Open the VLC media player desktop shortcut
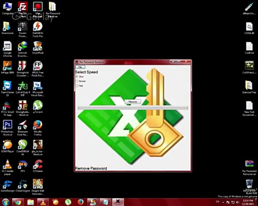Viewport: 258px width, 206px height. point(7,167)
